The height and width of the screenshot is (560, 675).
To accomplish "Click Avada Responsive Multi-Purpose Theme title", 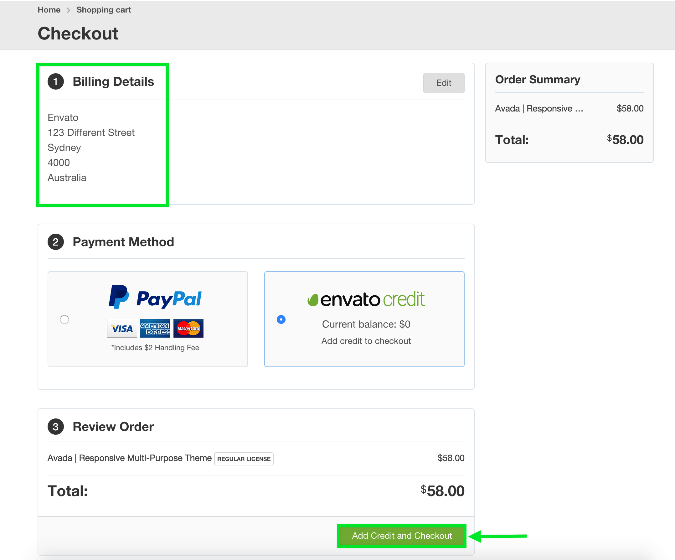I will [x=129, y=458].
